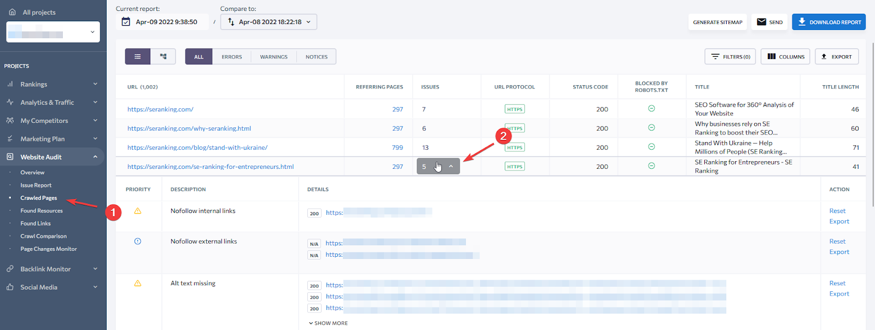The image size is (875, 330).
Task: Open the project selector dropdown
Action: (x=53, y=32)
